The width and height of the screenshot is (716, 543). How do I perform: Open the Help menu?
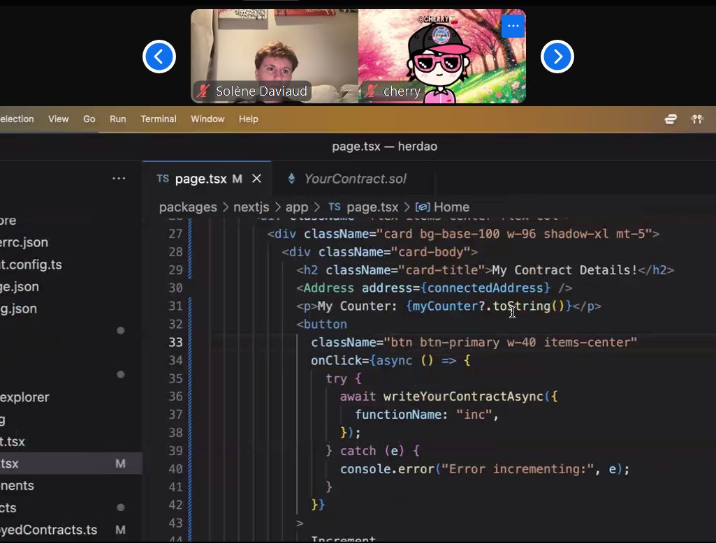click(249, 119)
